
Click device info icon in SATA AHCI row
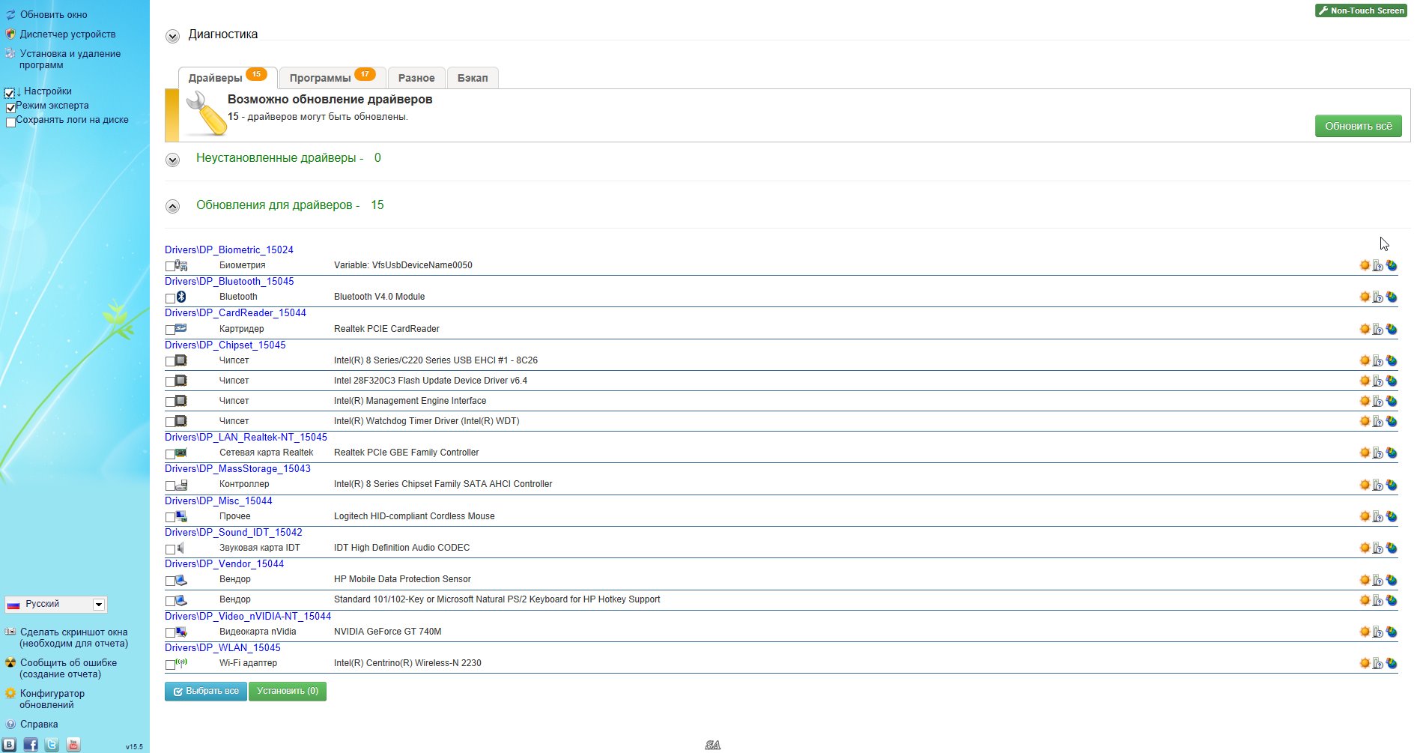pos(1377,485)
